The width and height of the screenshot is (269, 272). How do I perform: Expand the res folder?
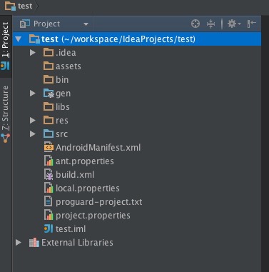click(x=33, y=120)
